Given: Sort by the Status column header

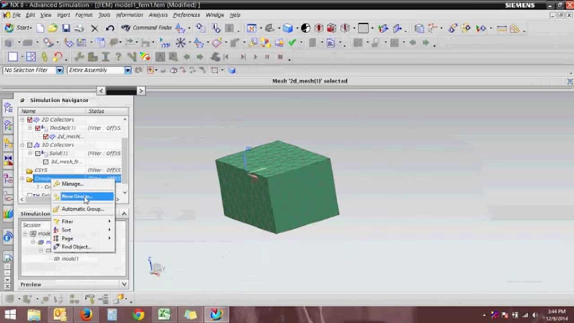Looking at the screenshot, I should click(x=107, y=111).
